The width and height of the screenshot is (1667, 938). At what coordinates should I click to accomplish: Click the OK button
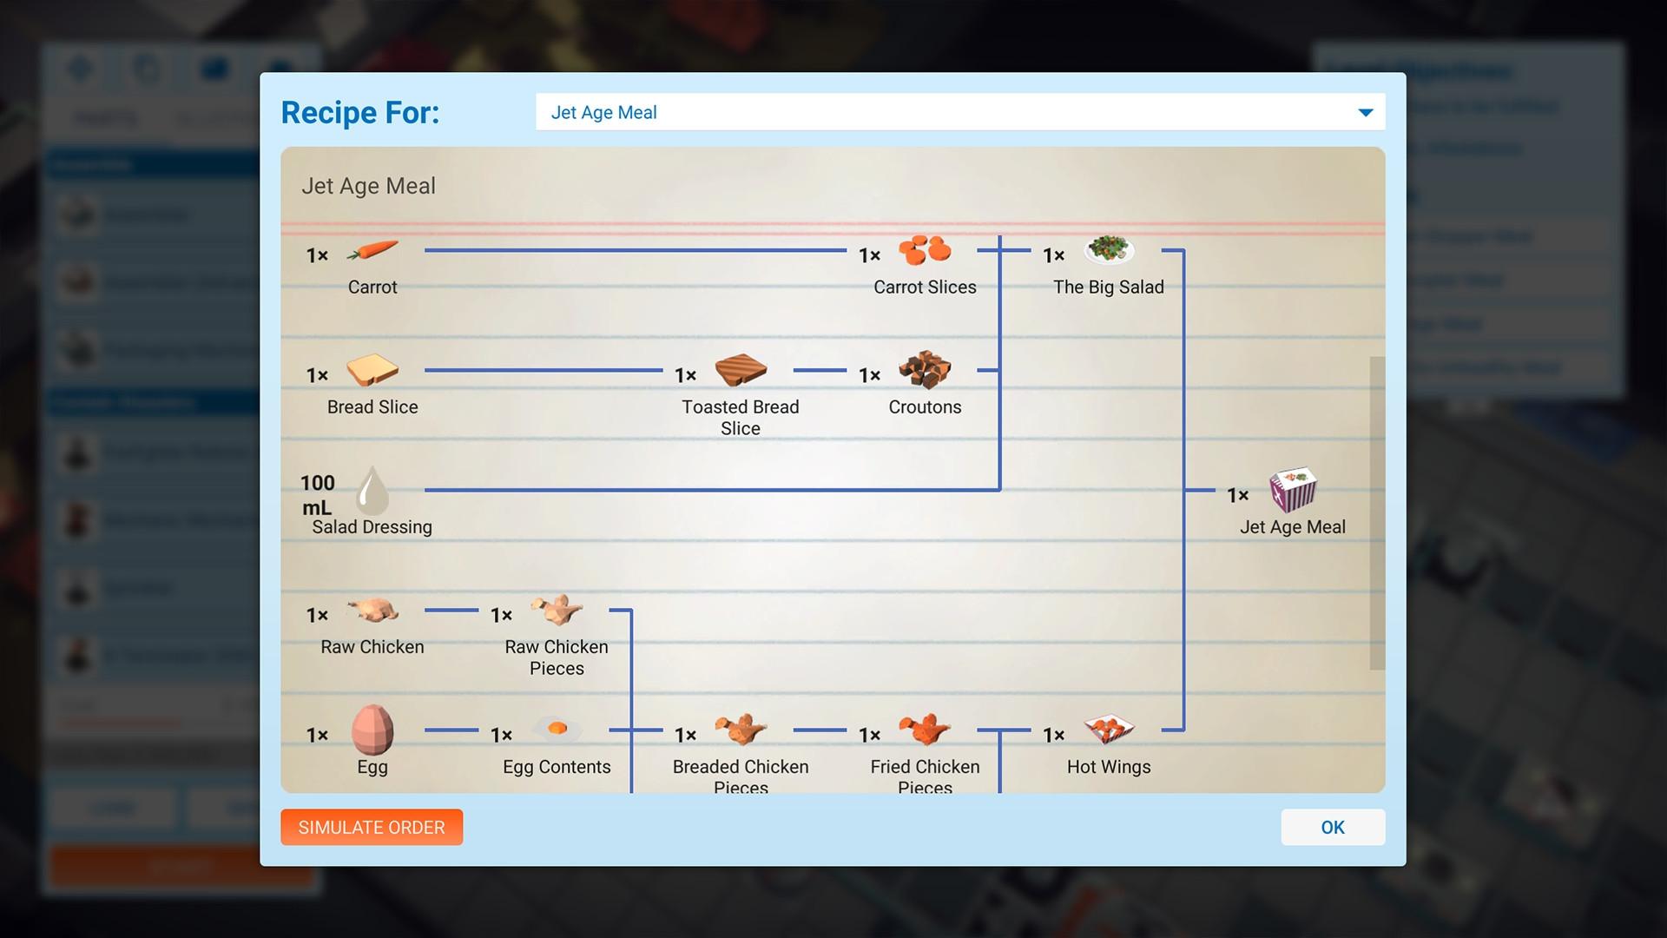click(x=1334, y=827)
